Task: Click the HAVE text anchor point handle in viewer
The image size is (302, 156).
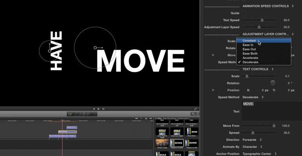Action: pos(49,51)
